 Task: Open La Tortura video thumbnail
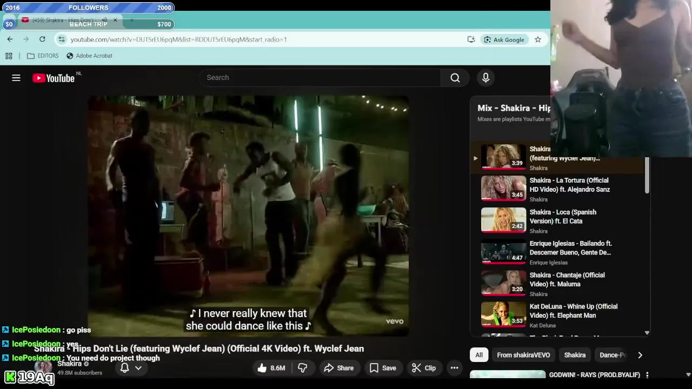[503, 189]
